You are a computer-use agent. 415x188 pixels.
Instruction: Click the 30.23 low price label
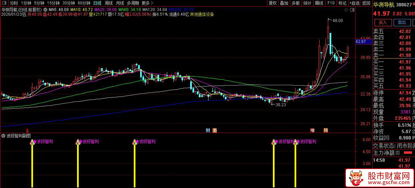click(281, 105)
